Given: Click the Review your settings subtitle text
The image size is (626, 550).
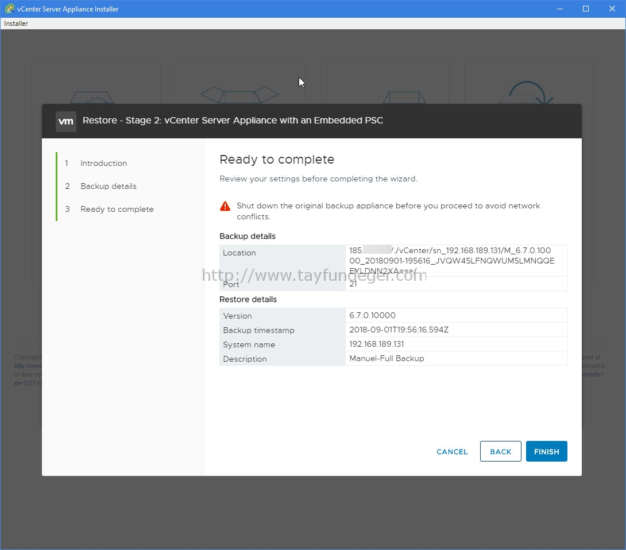Looking at the screenshot, I should (x=318, y=179).
